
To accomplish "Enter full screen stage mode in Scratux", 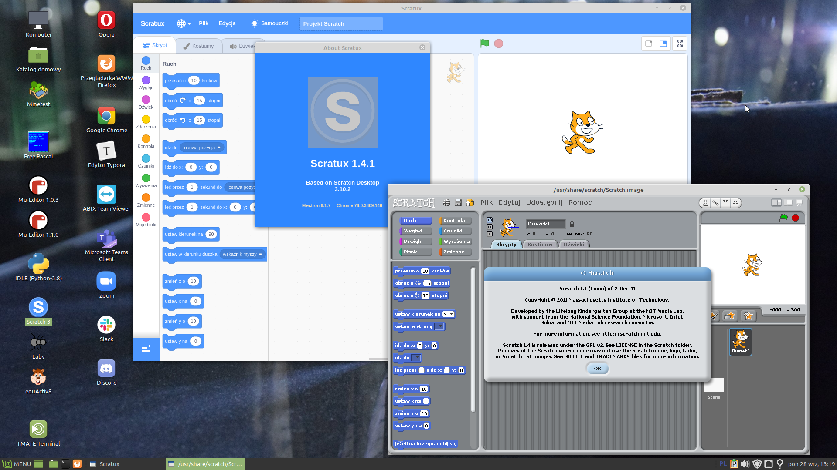I will [x=680, y=44].
